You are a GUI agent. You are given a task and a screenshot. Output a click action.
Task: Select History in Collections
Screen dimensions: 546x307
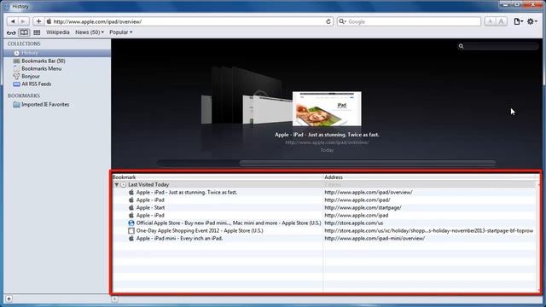coord(57,53)
